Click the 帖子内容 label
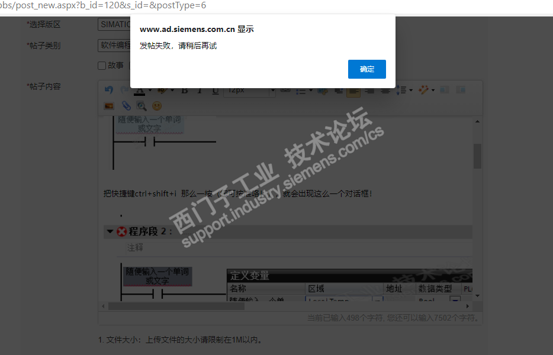553x355 pixels. [x=44, y=86]
